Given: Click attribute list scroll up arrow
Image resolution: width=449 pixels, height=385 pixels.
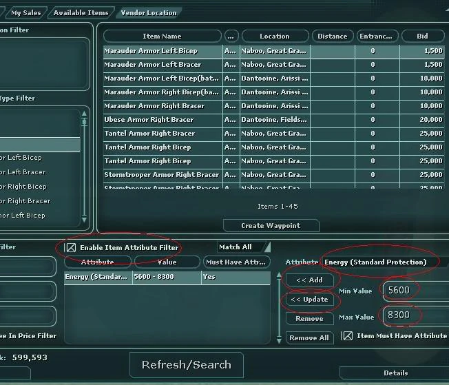Looking at the screenshot, I should (x=279, y=275).
